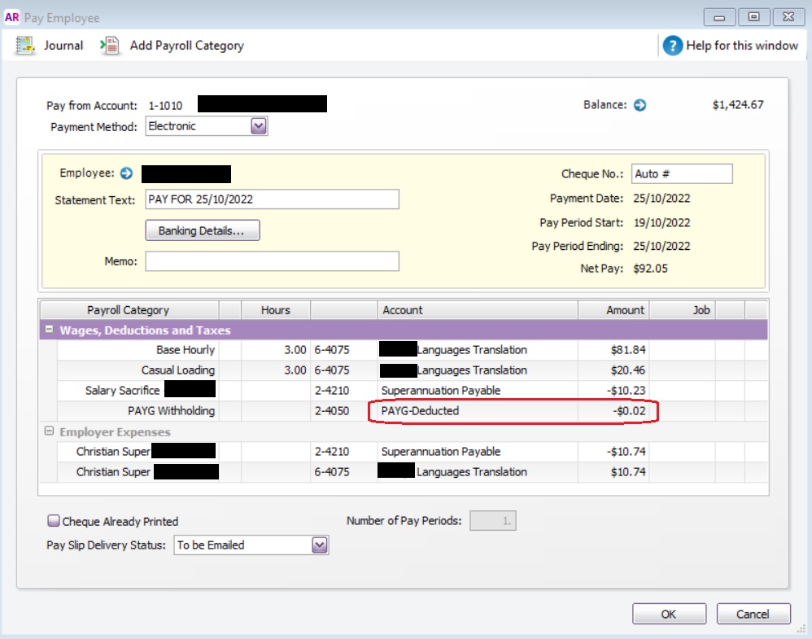The image size is (812, 639).
Task: Click the Hours column header
Action: pyautogui.click(x=276, y=310)
